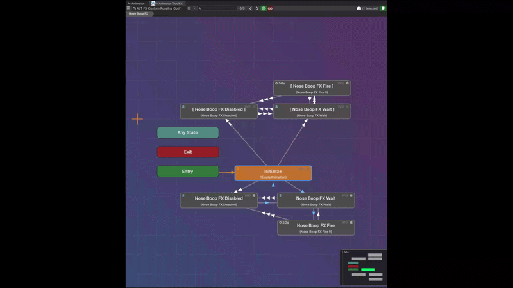
Task: Select lower Wait to Disabled transition arrows
Action: (267, 198)
